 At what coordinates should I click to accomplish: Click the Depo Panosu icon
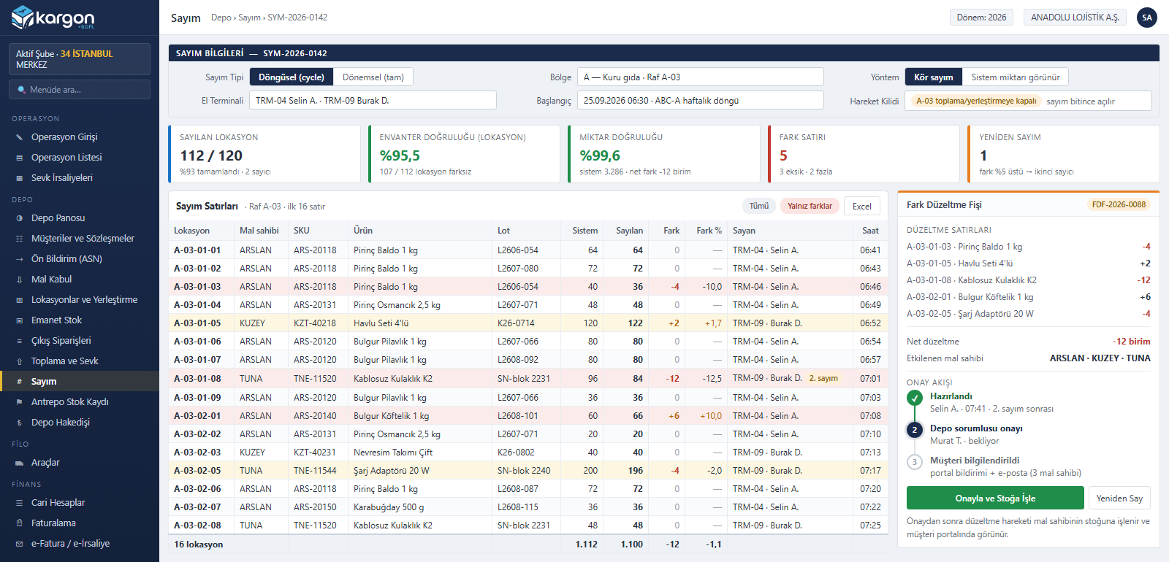20,218
